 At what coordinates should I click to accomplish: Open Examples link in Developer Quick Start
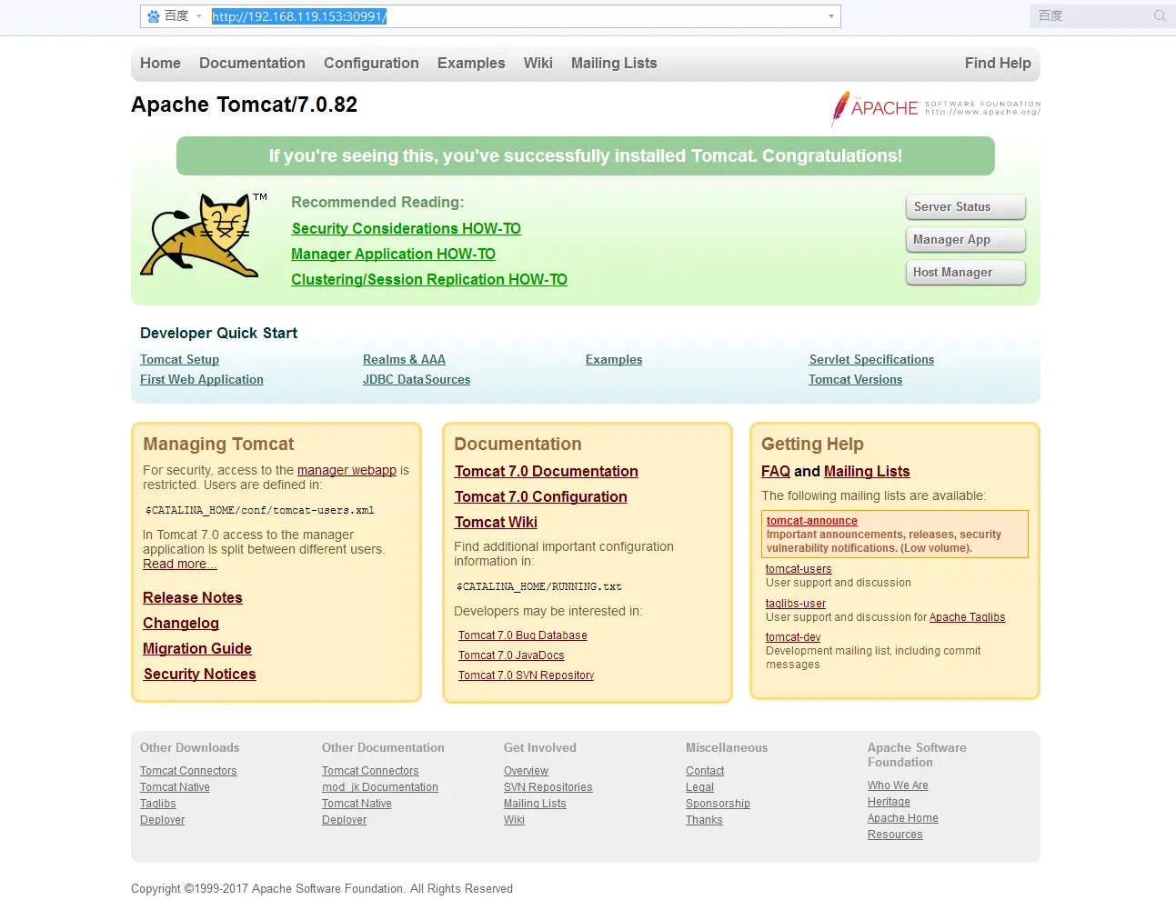tap(614, 360)
